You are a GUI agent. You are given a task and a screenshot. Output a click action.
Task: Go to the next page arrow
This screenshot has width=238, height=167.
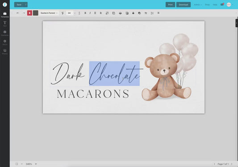(232, 164)
